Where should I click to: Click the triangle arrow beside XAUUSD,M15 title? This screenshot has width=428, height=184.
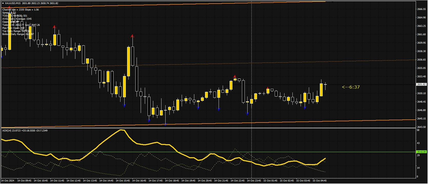point(3,3)
